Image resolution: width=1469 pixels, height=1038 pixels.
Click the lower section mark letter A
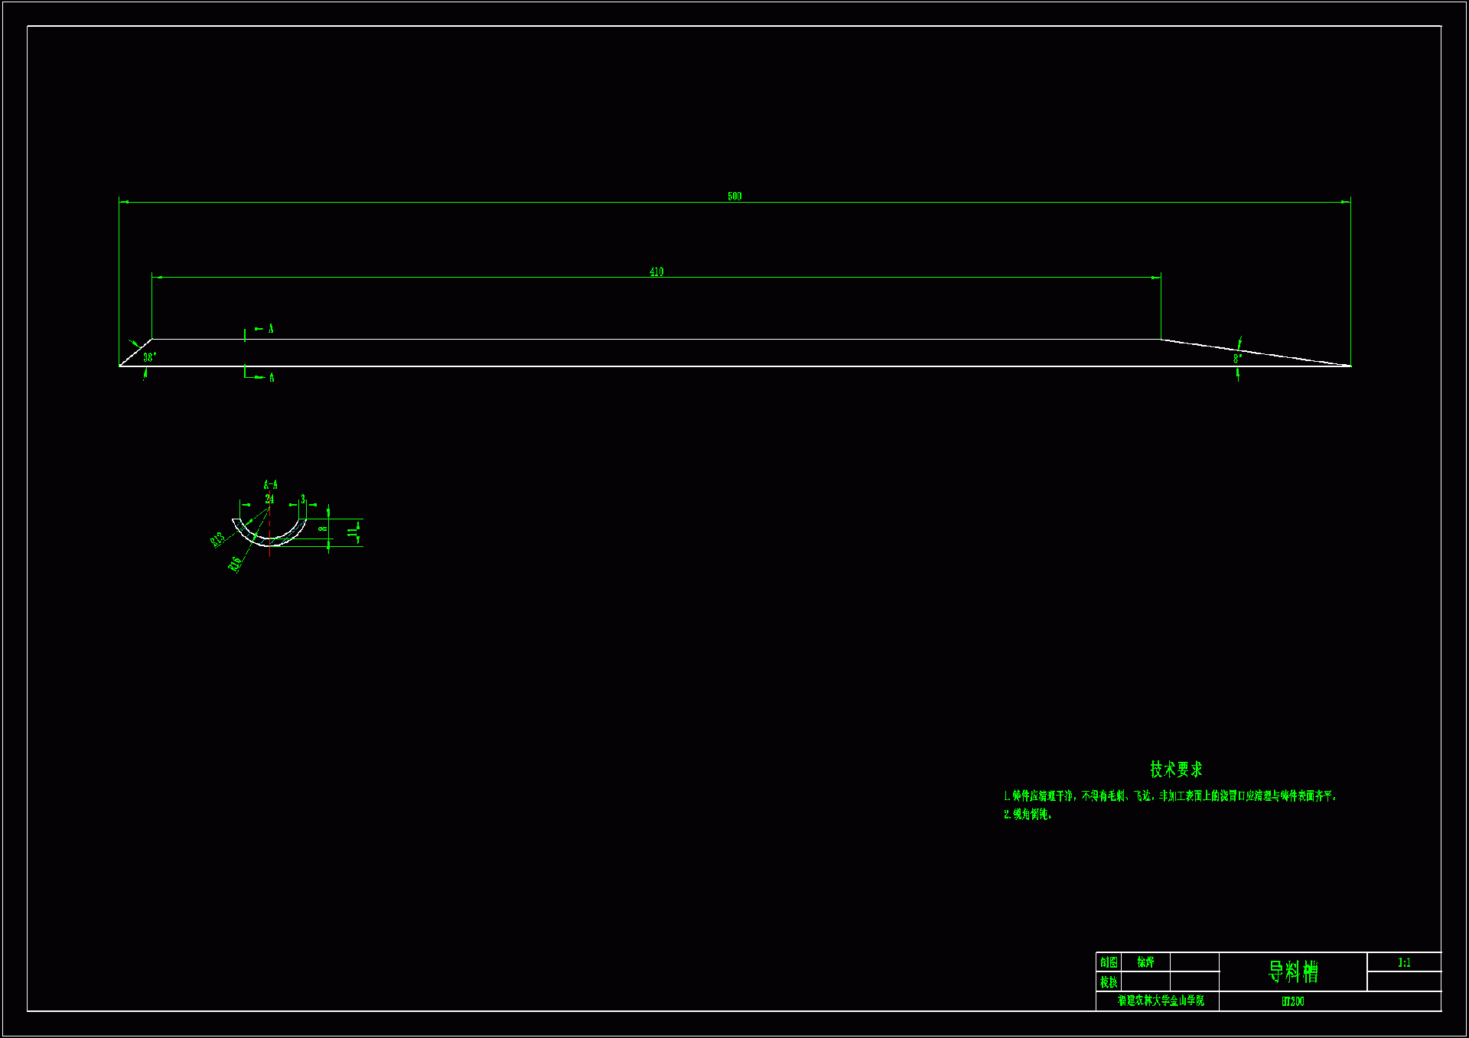click(272, 378)
